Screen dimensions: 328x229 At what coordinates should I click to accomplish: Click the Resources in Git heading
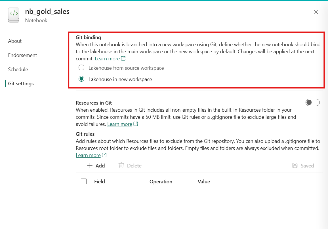(94, 103)
